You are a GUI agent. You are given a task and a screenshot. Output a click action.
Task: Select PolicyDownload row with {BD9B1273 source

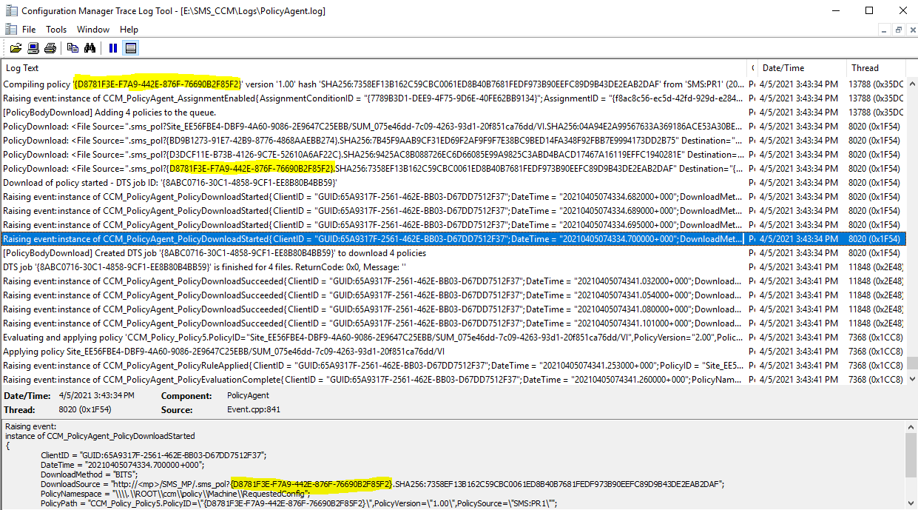pyautogui.click(x=453, y=141)
